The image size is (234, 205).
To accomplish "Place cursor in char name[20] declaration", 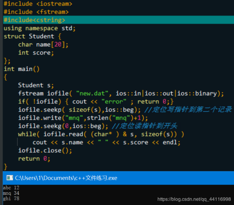I will point(43,45).
